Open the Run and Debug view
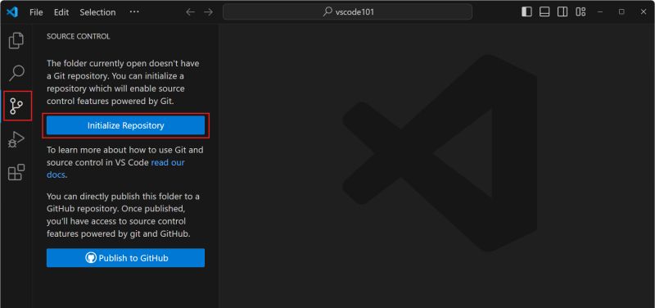Image resolution: width=655 pixels, height=308 pixels. pyautogui.click(x=16, y=139)
